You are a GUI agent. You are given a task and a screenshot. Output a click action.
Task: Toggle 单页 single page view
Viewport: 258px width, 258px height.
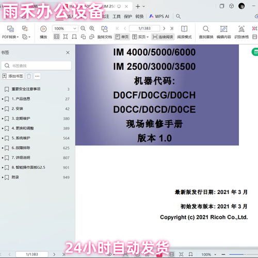[122, 37]
